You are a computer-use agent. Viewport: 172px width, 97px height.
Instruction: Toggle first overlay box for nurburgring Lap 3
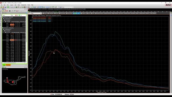tap(18, 37)
